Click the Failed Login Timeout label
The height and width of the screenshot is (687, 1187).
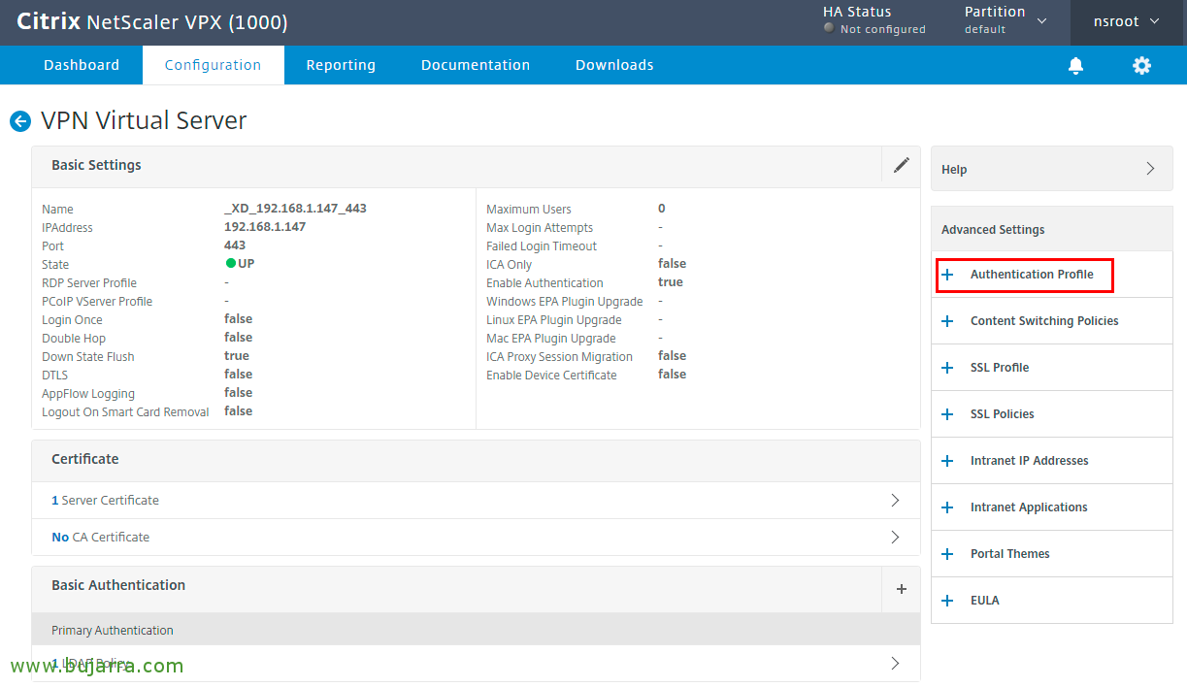[542, 246]
